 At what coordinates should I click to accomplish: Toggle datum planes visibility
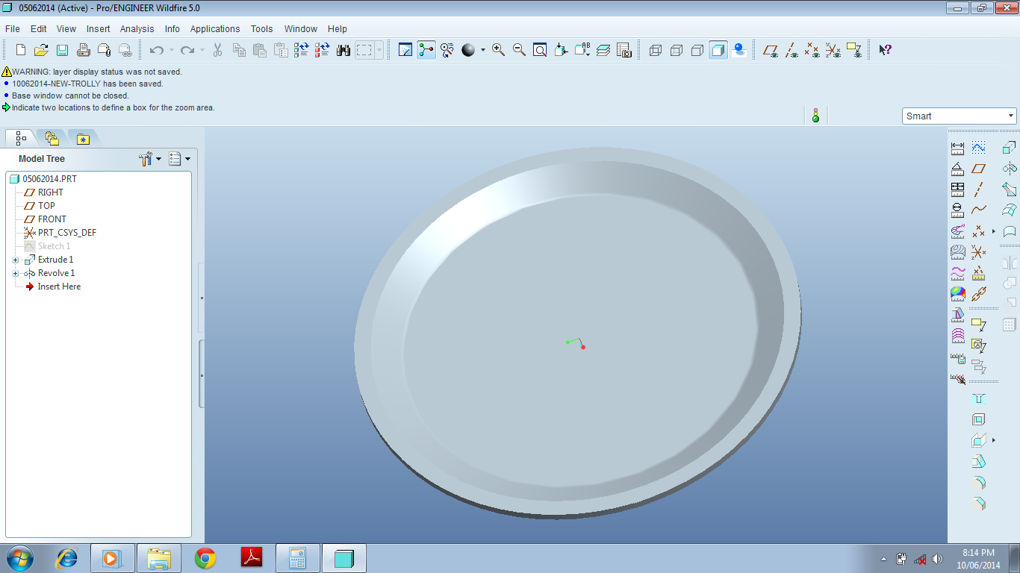(771, 50)
